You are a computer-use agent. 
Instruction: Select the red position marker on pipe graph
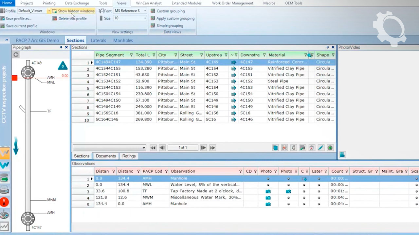click(14, 78)
